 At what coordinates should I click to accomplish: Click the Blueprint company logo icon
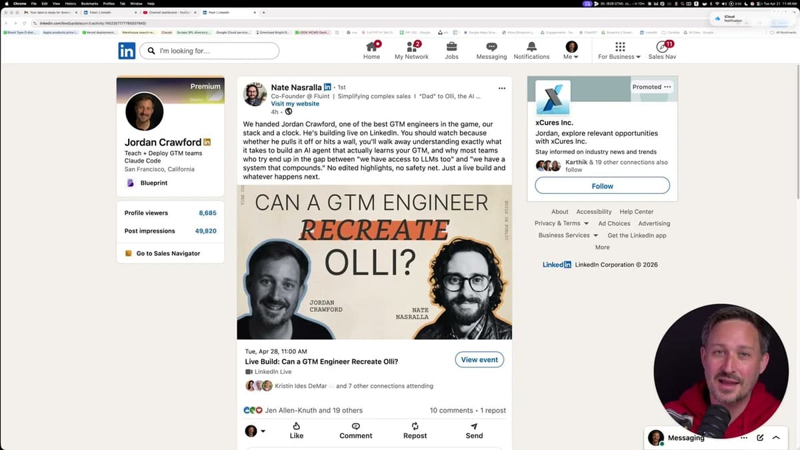pyautogui.click(x=130, y=183)
